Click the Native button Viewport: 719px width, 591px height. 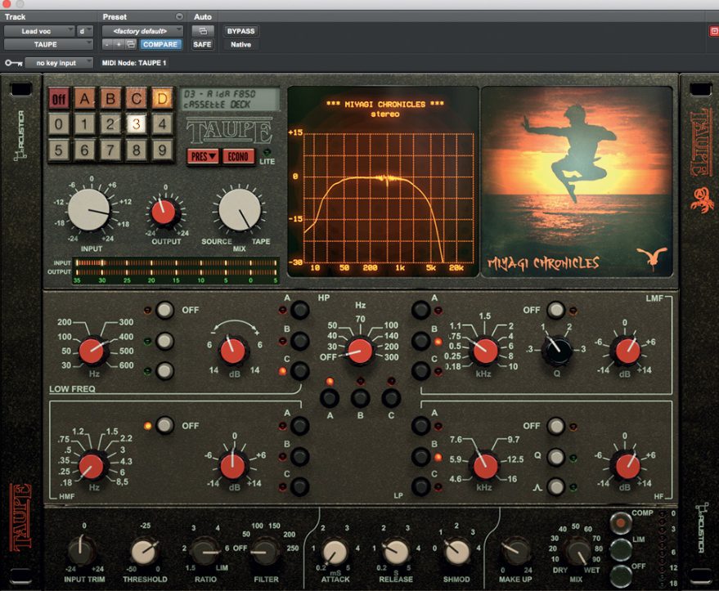coord(240,44)
